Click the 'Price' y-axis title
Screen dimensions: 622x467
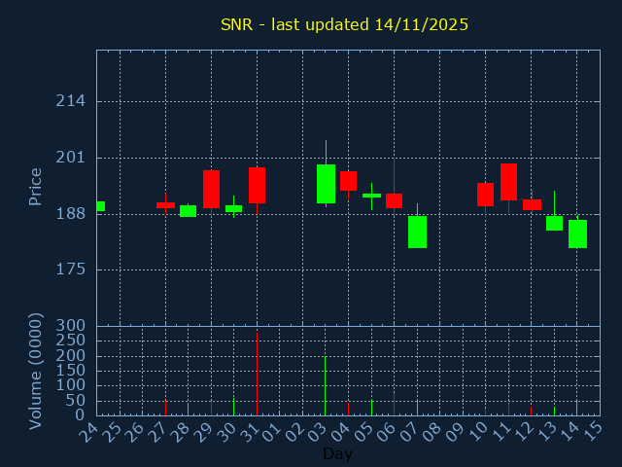click(36, 186)
